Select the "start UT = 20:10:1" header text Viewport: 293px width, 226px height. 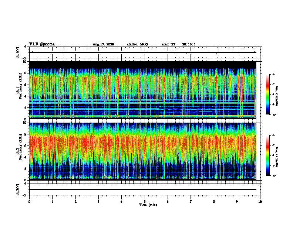click(179, 44)
